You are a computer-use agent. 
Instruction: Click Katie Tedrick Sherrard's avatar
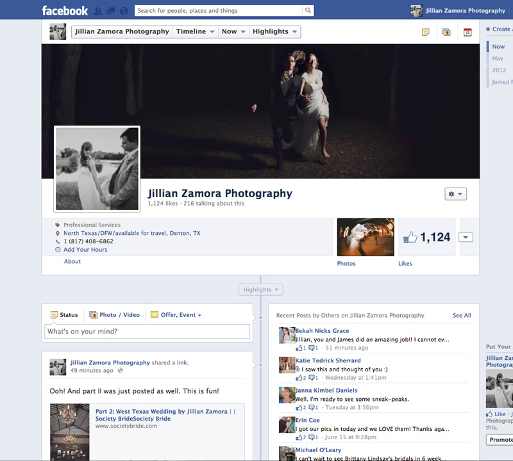[287, 365]
